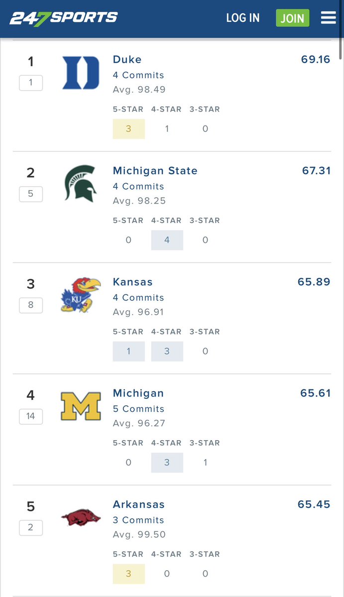Open the Kansas team name link
The width and height of the screenshot is (344, 597).
click(x=133, y=282)
